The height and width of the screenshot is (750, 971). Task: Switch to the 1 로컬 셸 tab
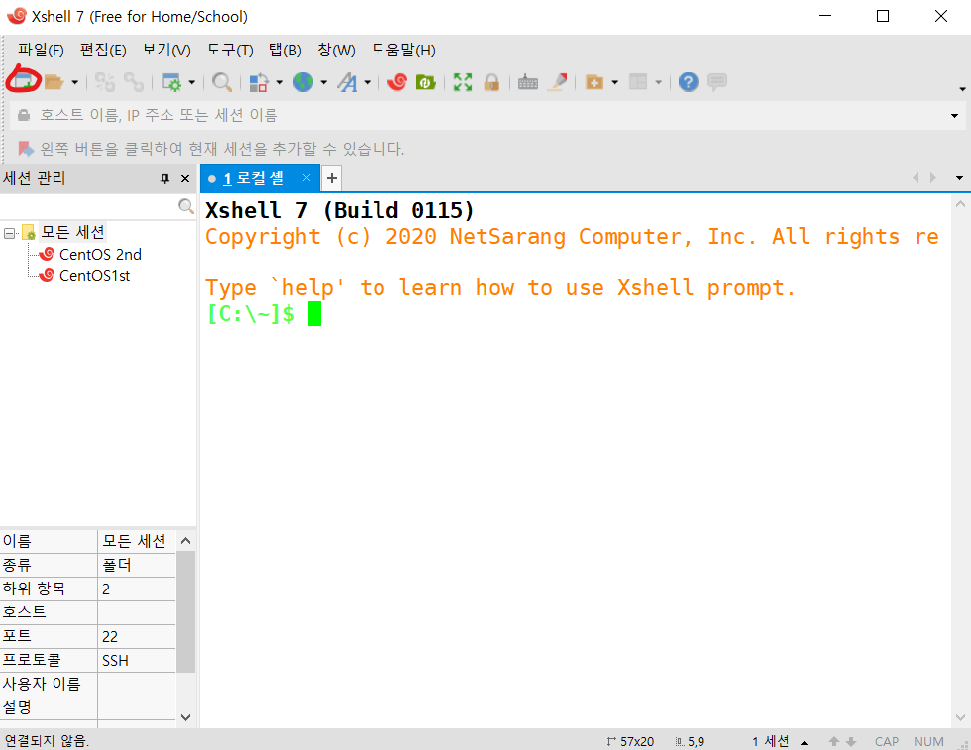254,179
